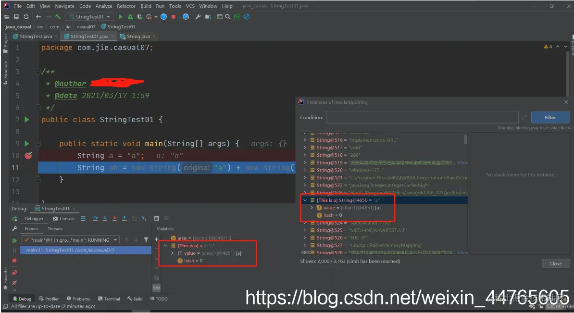Select frame main:11, StringTest01
Viewport: 574px width, 313px height.
(x=86, y=250)
